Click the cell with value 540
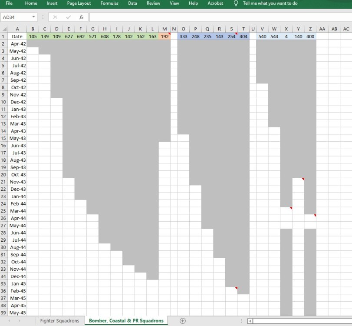Screen dimensions: 352x326 point(262,37)
